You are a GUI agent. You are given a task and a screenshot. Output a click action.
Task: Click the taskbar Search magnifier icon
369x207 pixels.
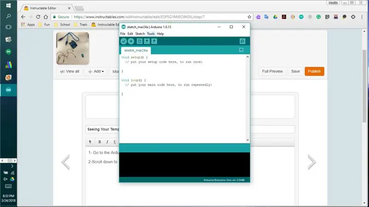8,16
